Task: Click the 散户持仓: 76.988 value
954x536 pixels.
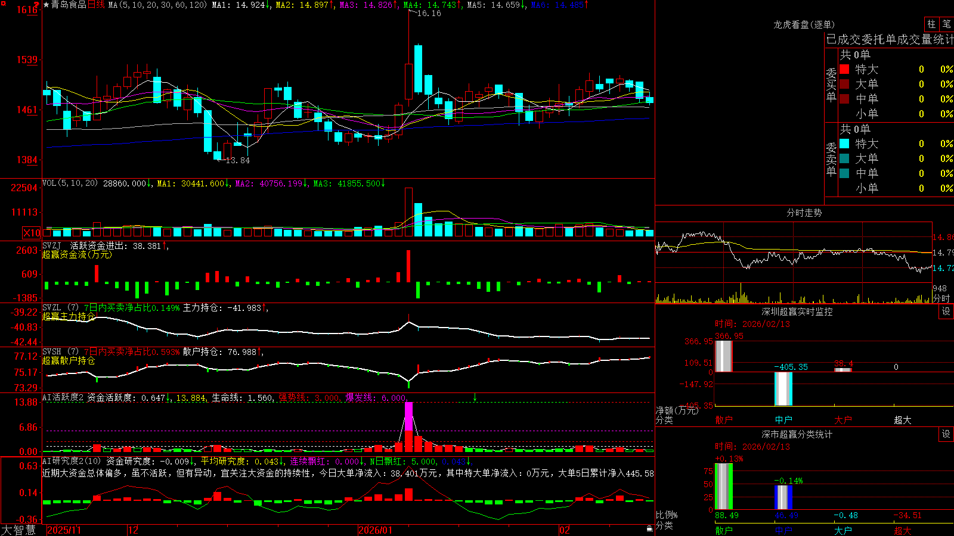Action: pos(222,352)
